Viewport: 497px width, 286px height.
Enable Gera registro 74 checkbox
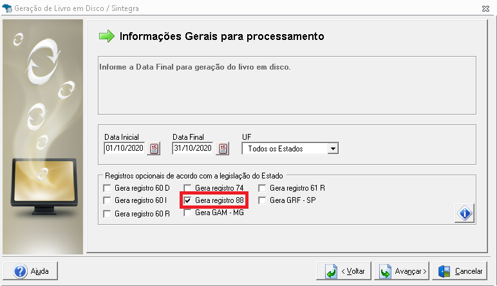click(x=187, y=188)
